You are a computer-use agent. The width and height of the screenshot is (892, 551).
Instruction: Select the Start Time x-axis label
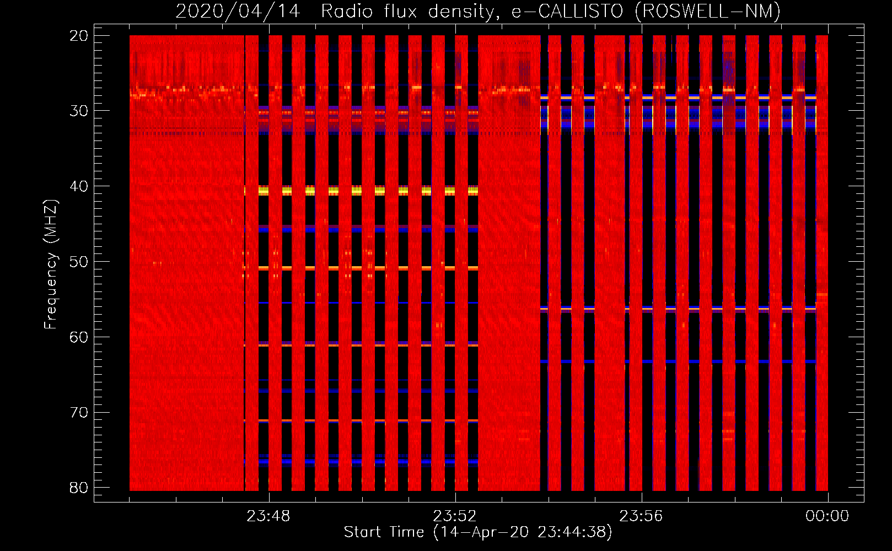coord(478,532)
